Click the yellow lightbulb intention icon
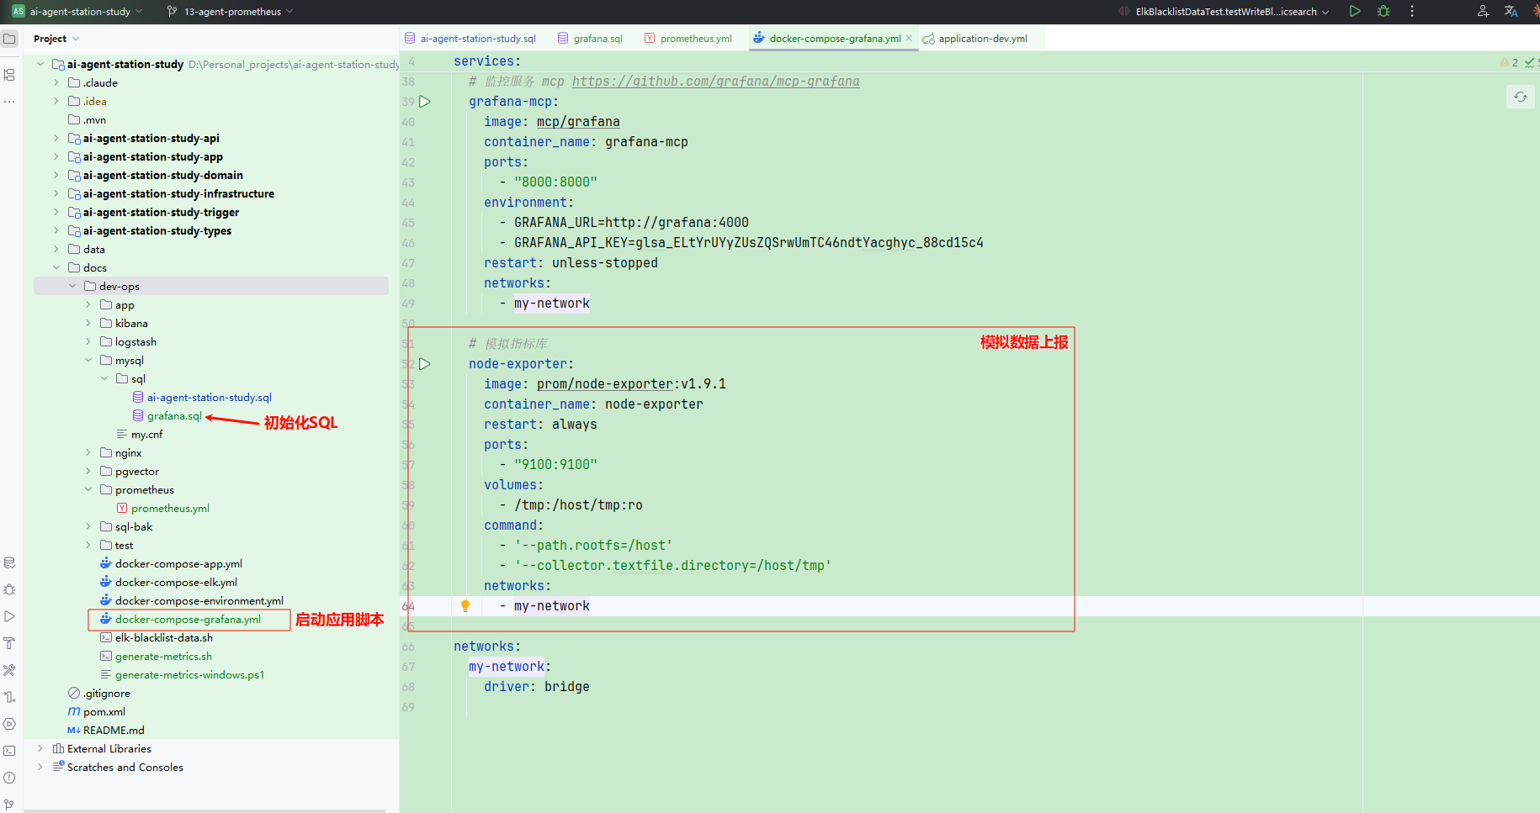 [x=465, y=606]
